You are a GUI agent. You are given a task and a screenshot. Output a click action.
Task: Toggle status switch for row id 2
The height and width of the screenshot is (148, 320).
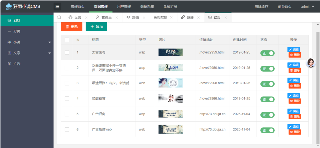point(267,69)
